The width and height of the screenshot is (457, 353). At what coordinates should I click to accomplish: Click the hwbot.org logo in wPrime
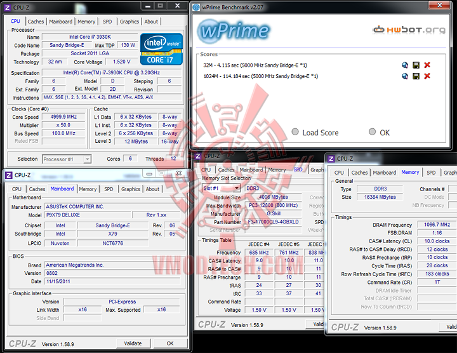pos(409,29)
